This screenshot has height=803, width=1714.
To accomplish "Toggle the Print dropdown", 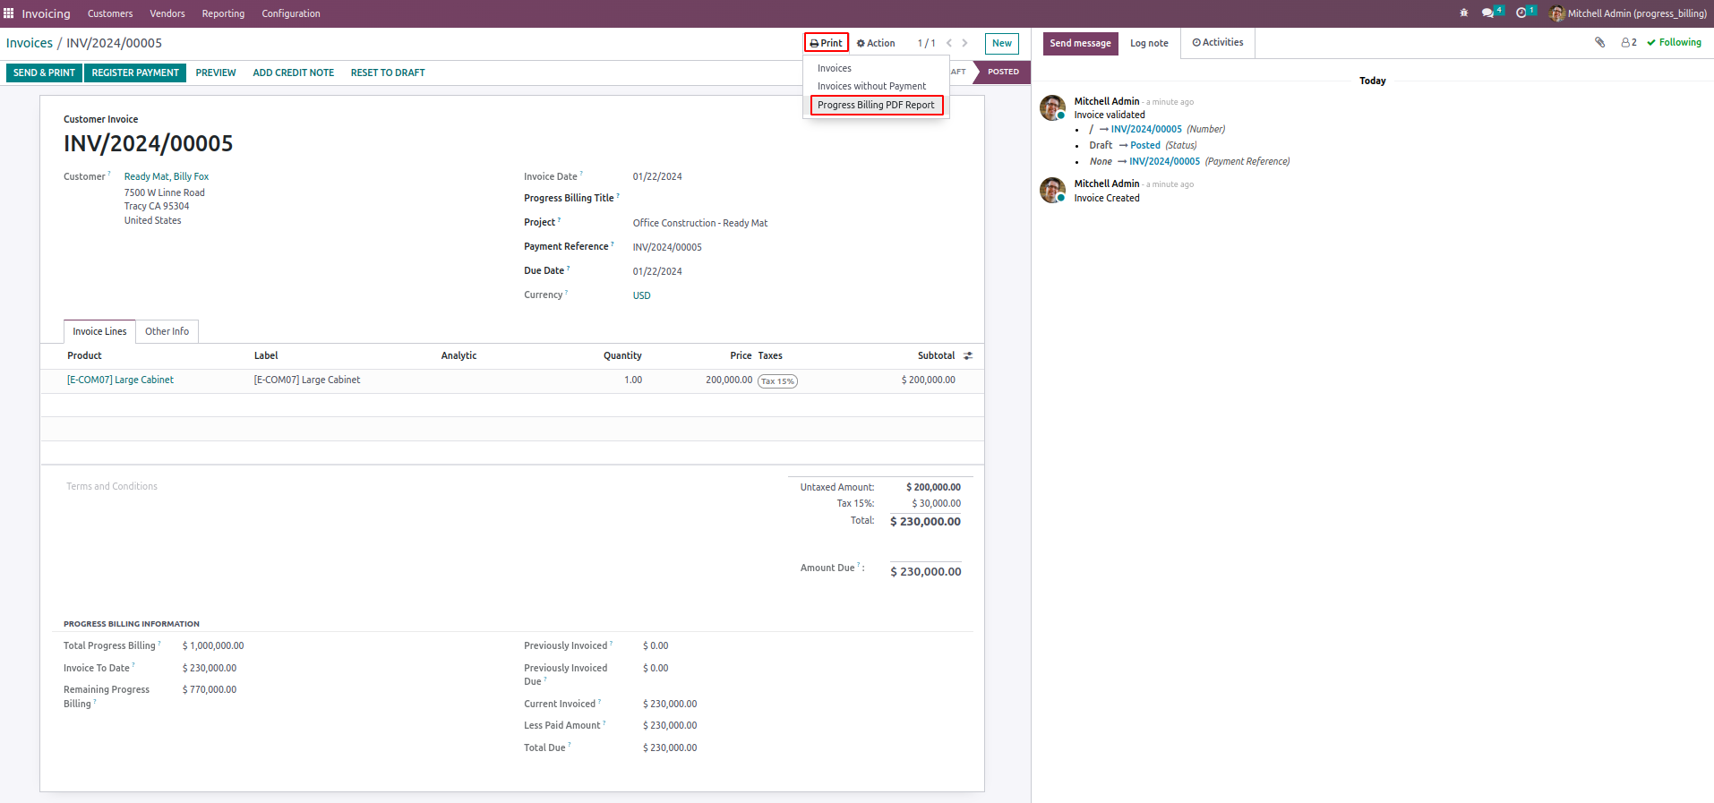I will point(826,43).
